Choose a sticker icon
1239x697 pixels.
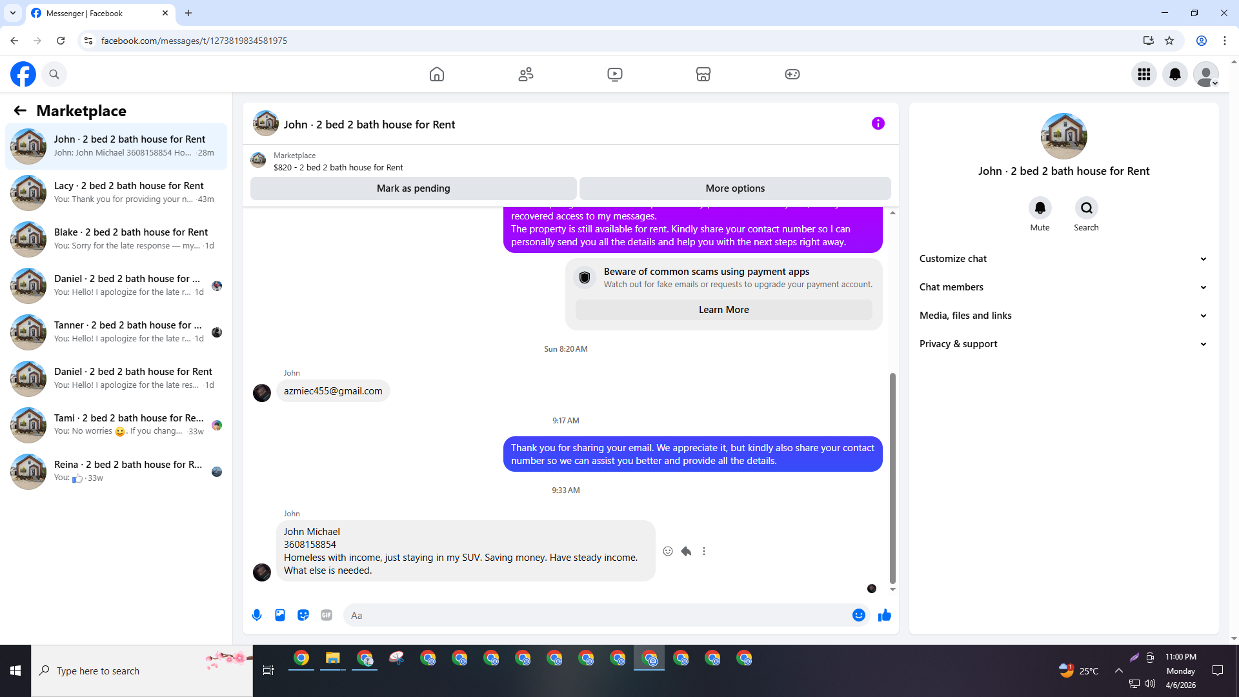[303, 615]
